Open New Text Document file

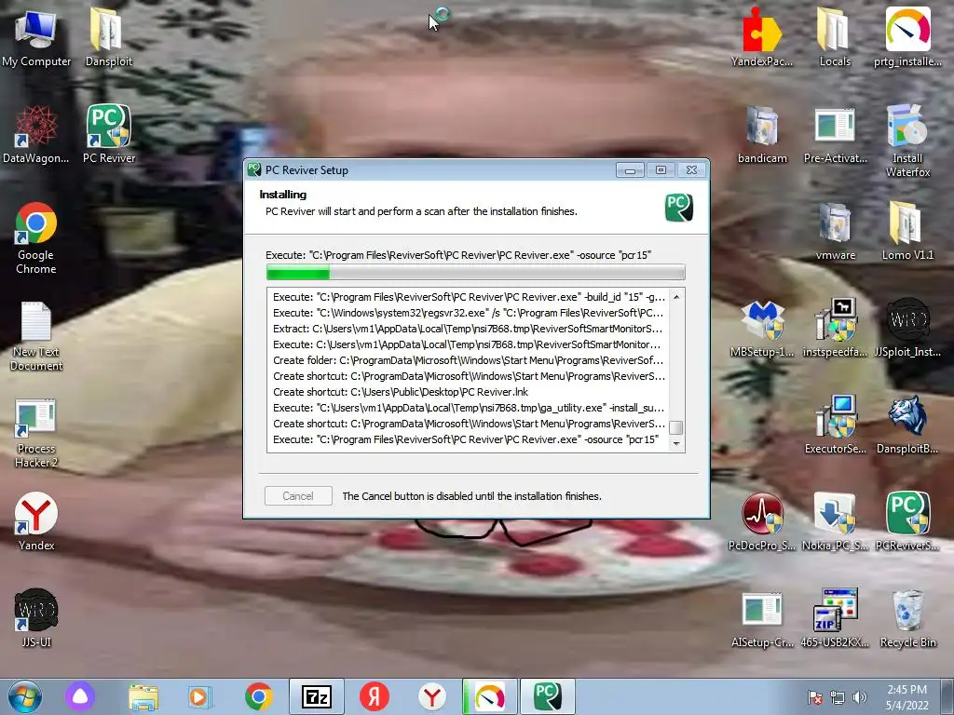[x=36, y=334]
